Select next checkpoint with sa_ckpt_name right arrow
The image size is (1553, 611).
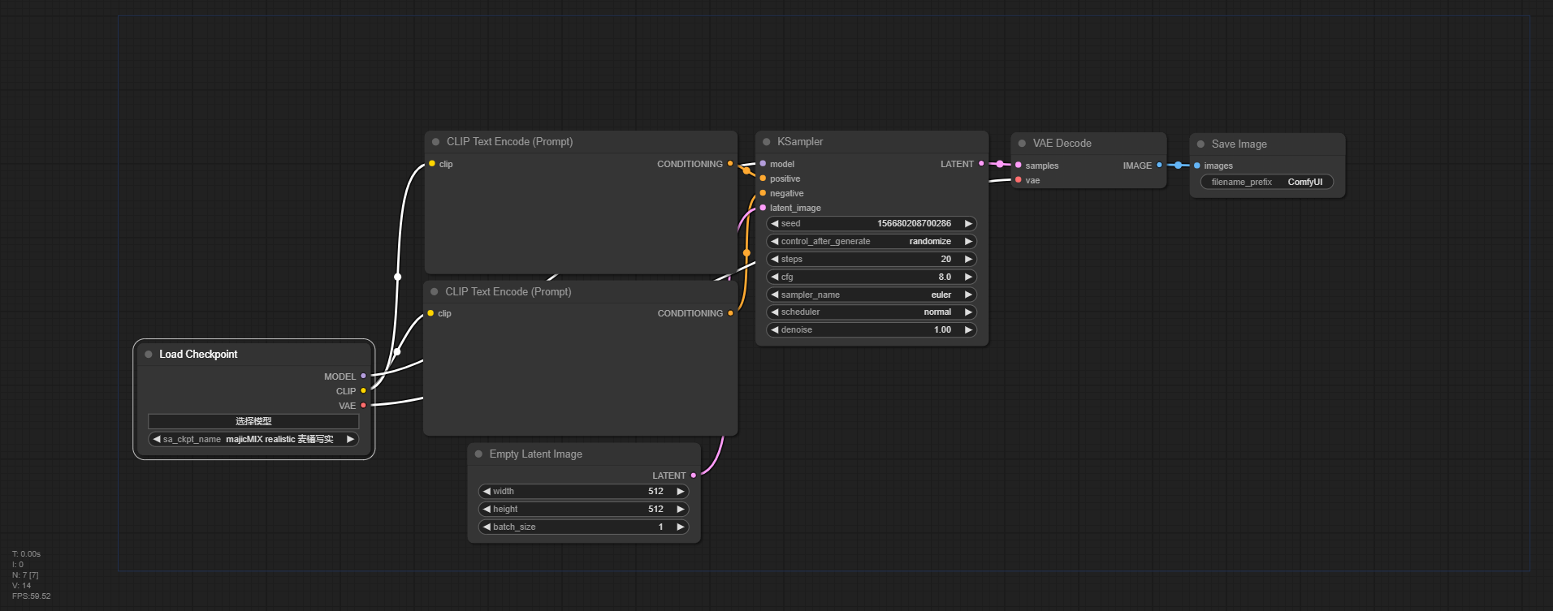click(350, 440)
